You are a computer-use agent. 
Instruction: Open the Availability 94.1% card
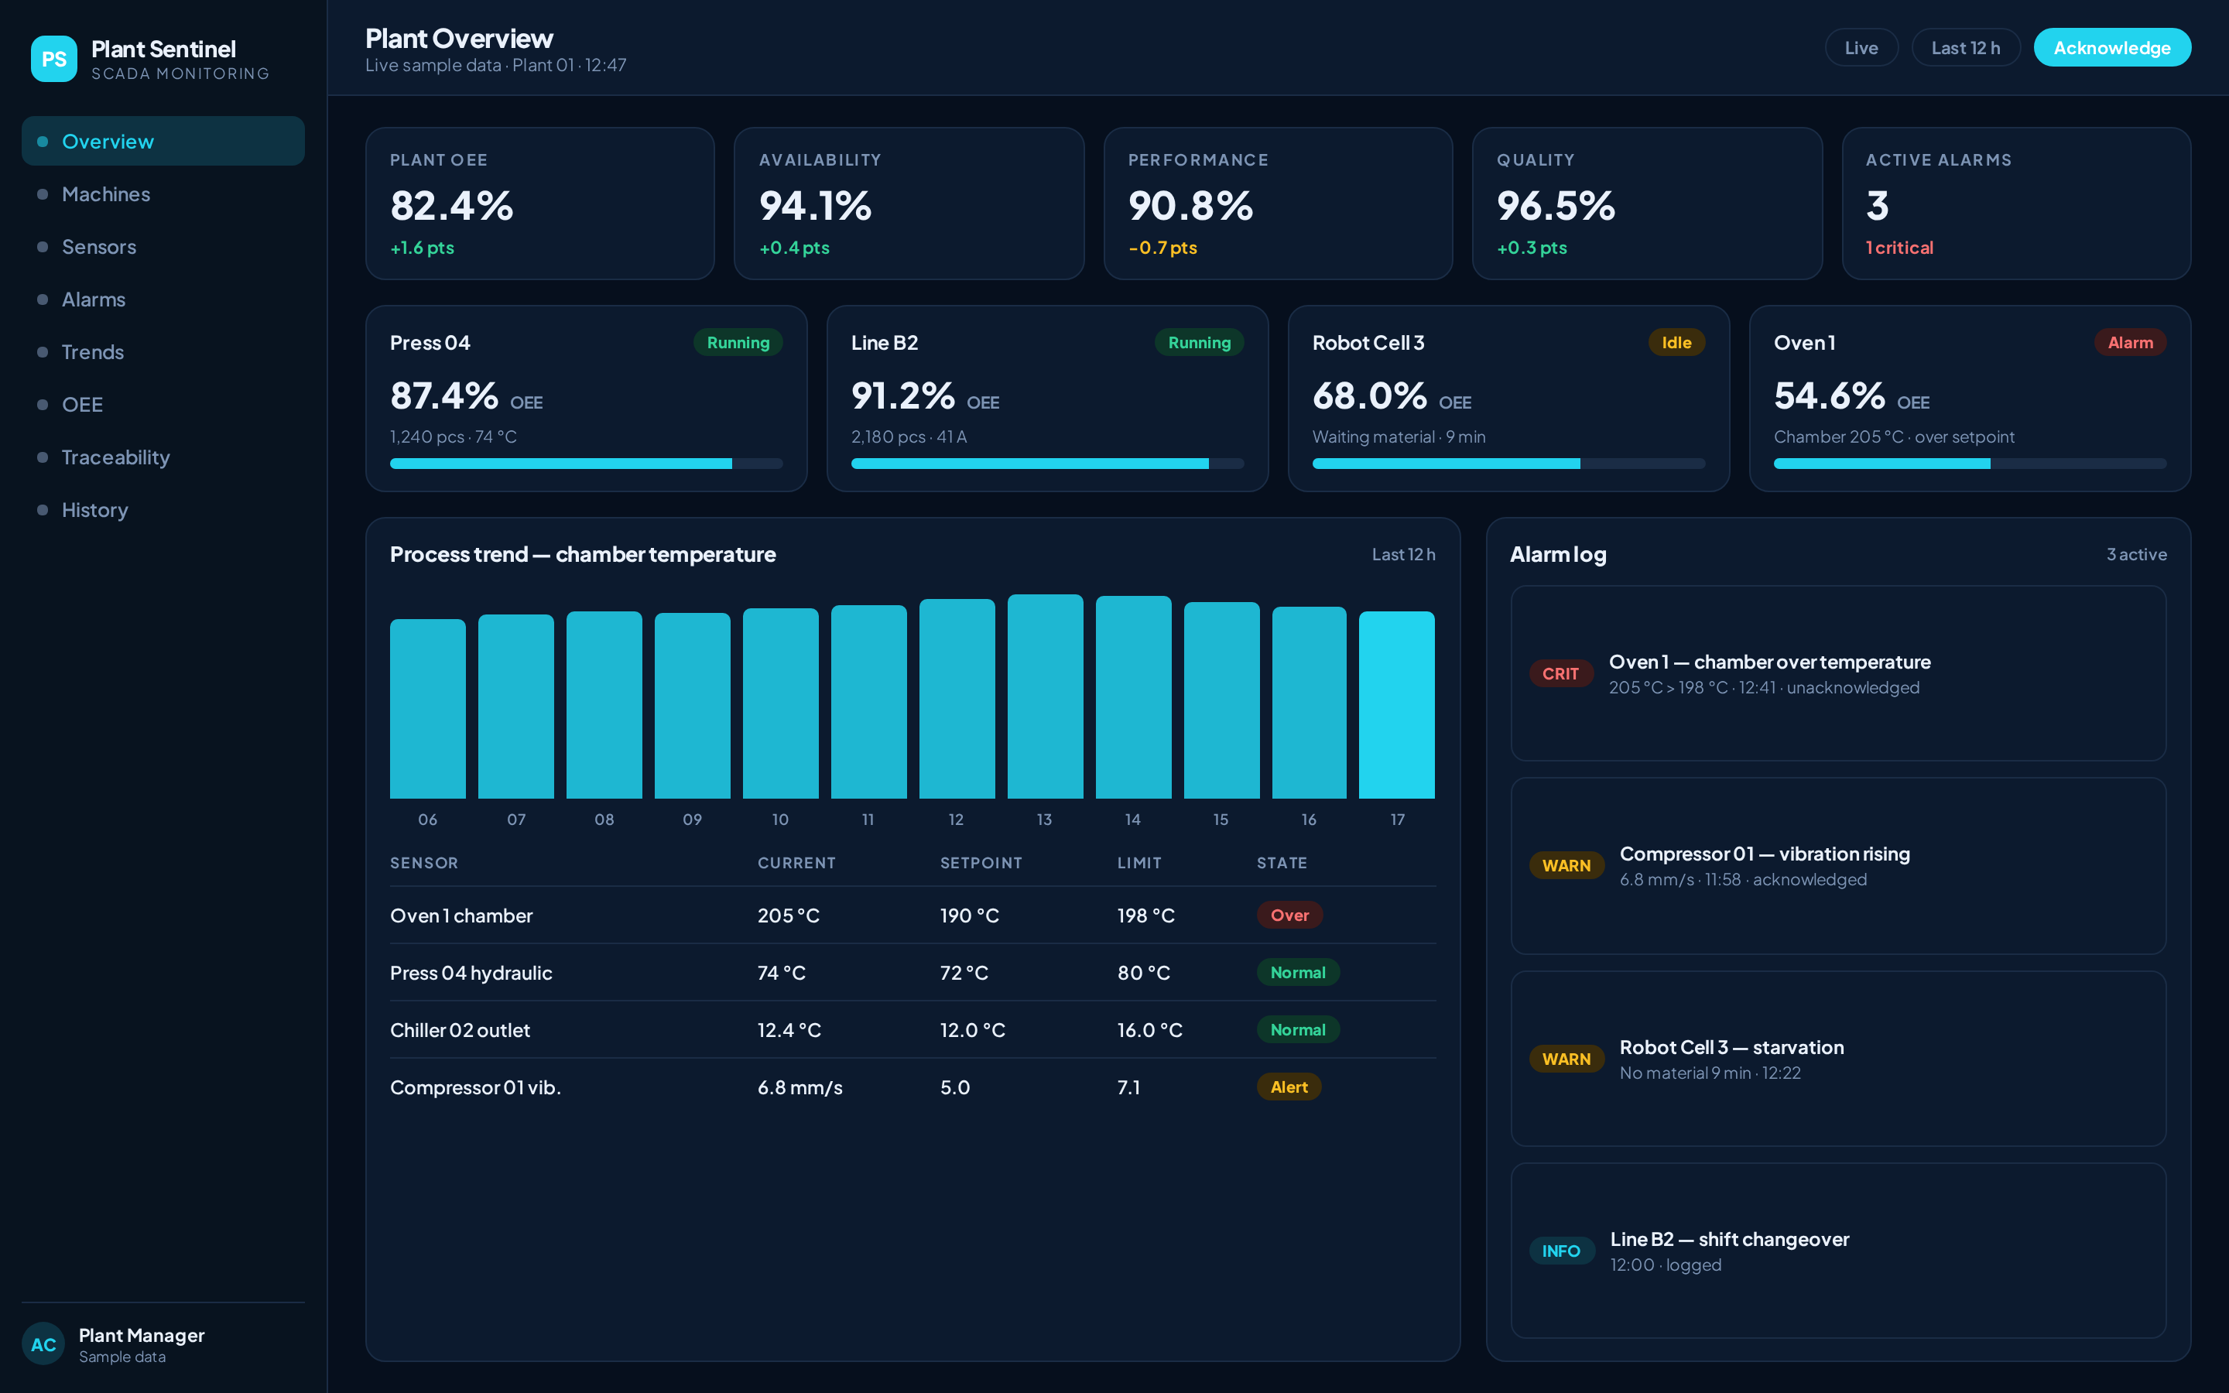pyautogui.click(x=909, y=204)
